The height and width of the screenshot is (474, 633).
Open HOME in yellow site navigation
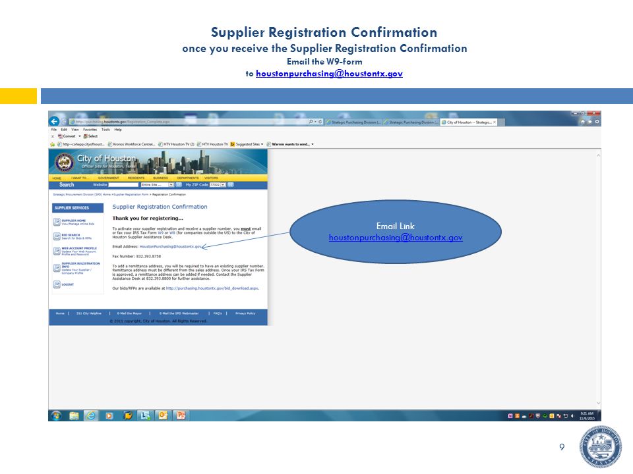pos(57,178)
